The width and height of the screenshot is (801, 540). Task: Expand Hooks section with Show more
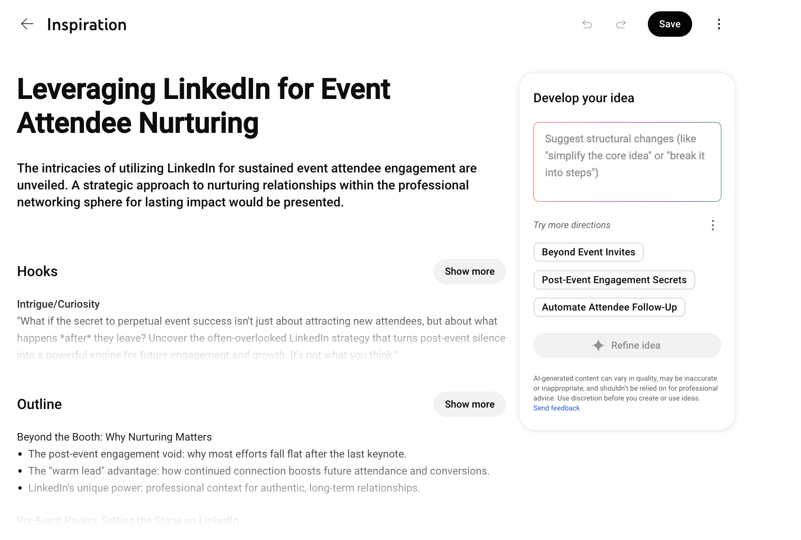point(469,271)
